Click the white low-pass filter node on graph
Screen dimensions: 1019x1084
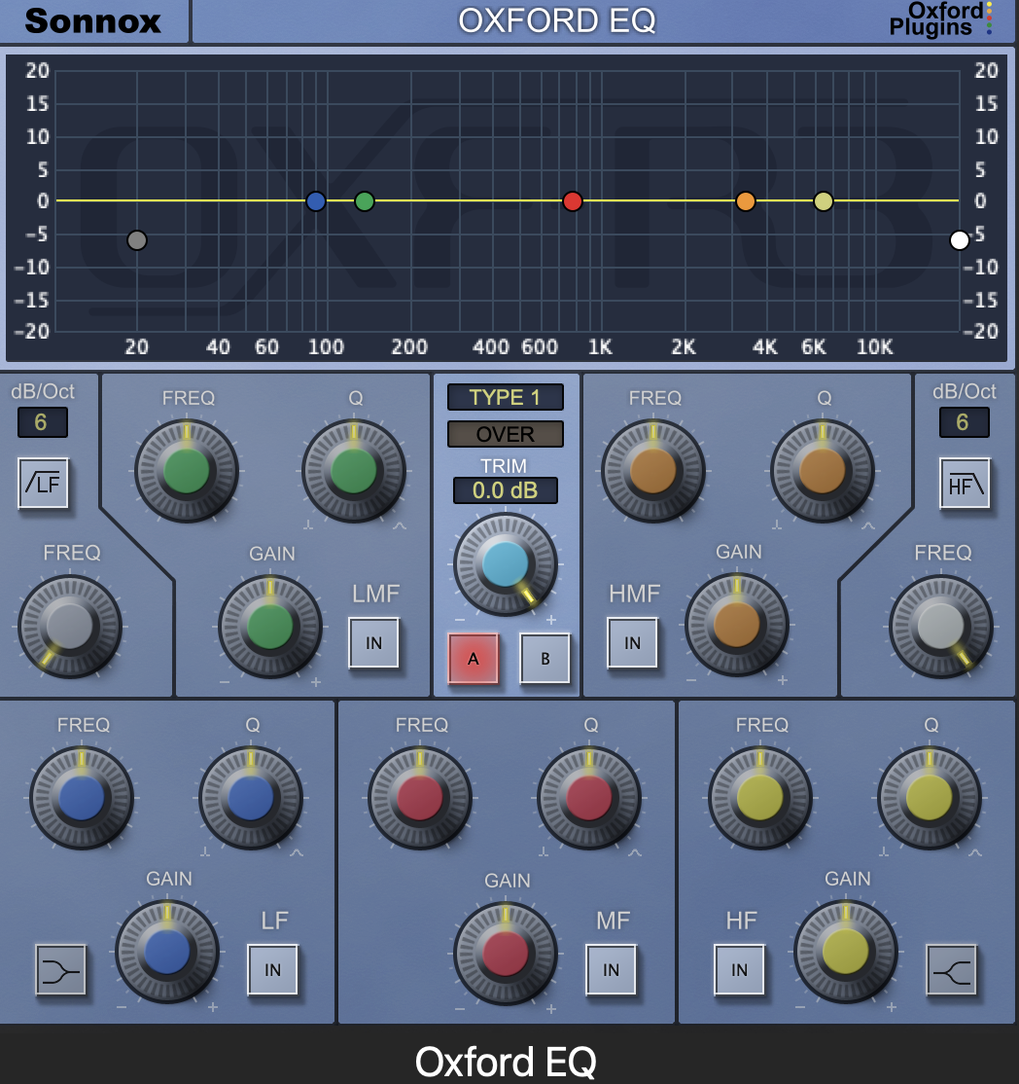tap(960, 240)
